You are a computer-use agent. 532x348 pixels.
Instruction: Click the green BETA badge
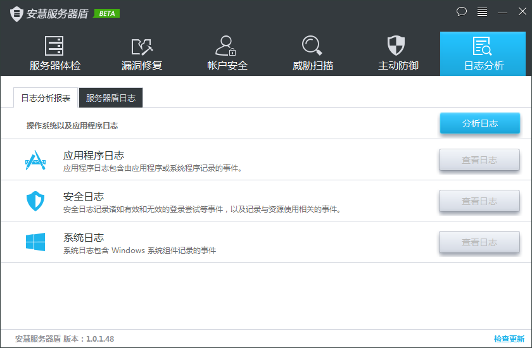point(106,13)
